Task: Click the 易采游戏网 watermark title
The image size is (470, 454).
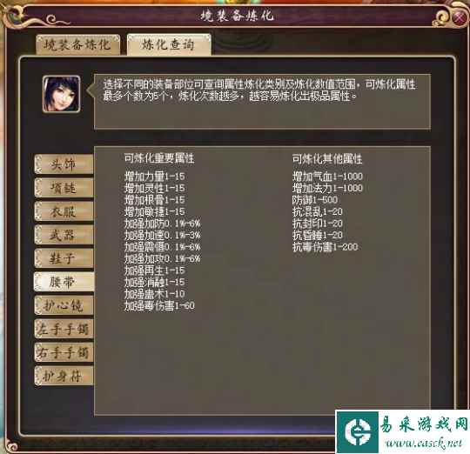Action: point(423,424)
